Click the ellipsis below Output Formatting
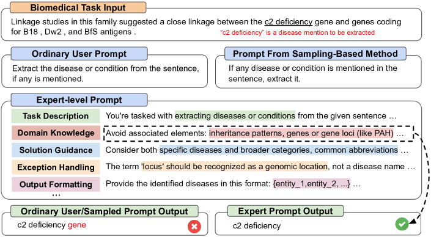The height and width of the screenshot is (237, 431). [56, 195]
